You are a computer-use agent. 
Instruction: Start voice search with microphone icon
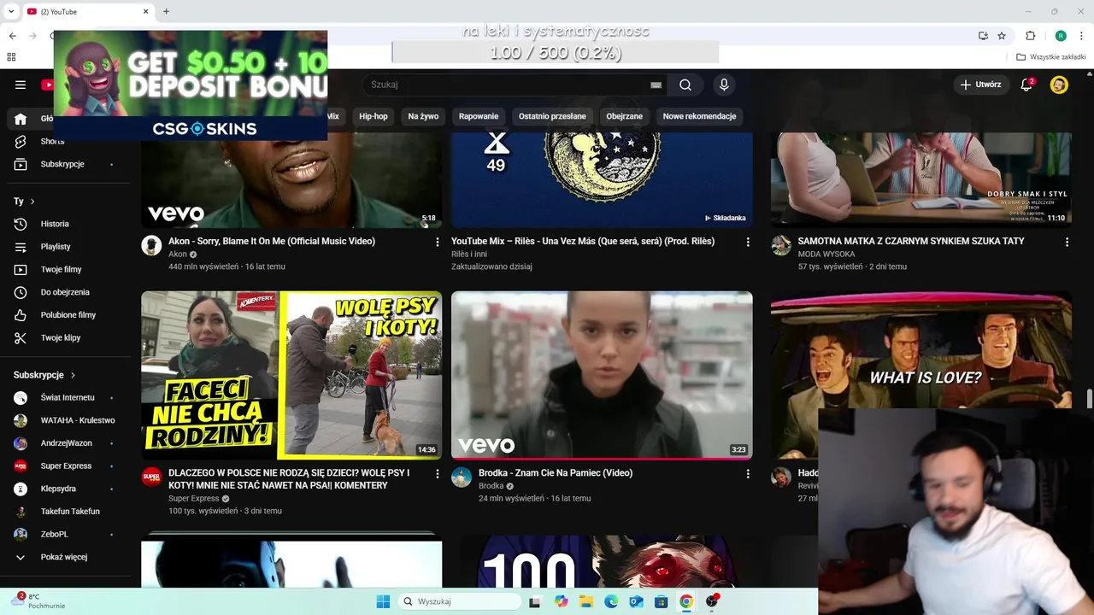(724, 85)
